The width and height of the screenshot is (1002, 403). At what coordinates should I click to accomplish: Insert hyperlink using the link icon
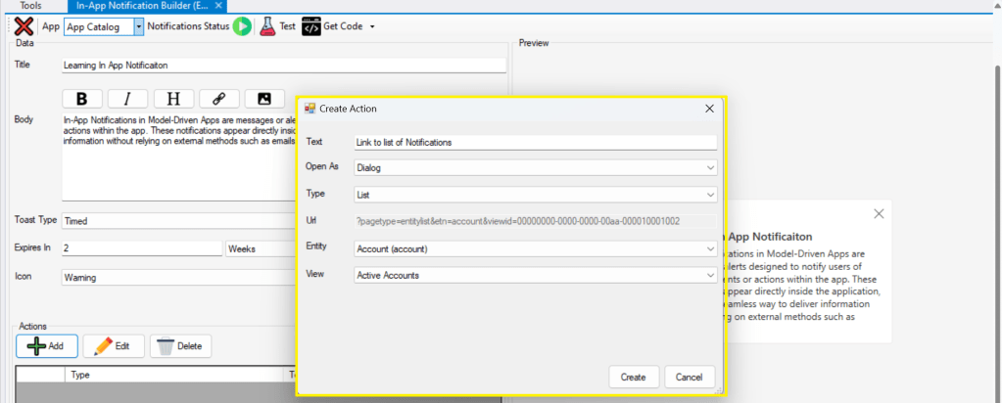click(x=218, y=98)
